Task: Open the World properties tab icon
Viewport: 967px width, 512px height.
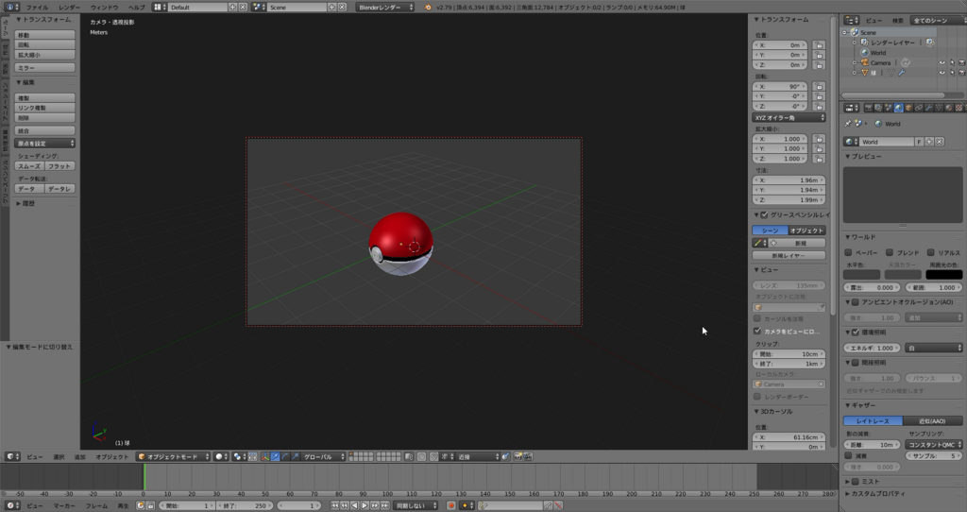Action: point(899,108)
